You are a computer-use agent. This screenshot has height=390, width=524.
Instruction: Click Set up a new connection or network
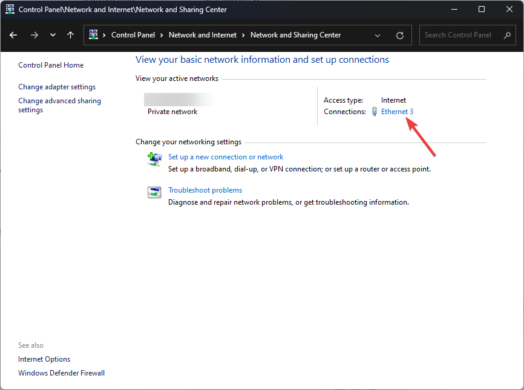(x=226, y=157)
